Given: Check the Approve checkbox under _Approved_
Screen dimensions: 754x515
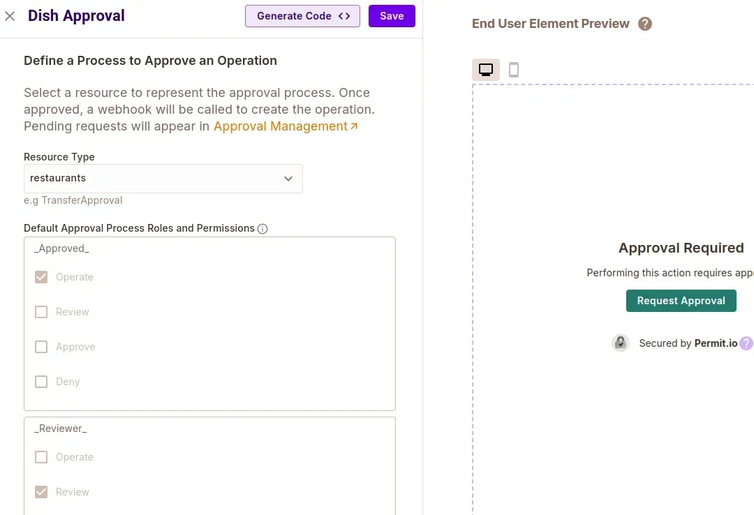Looking at the screenshot, I should click(x=41, y=347).
